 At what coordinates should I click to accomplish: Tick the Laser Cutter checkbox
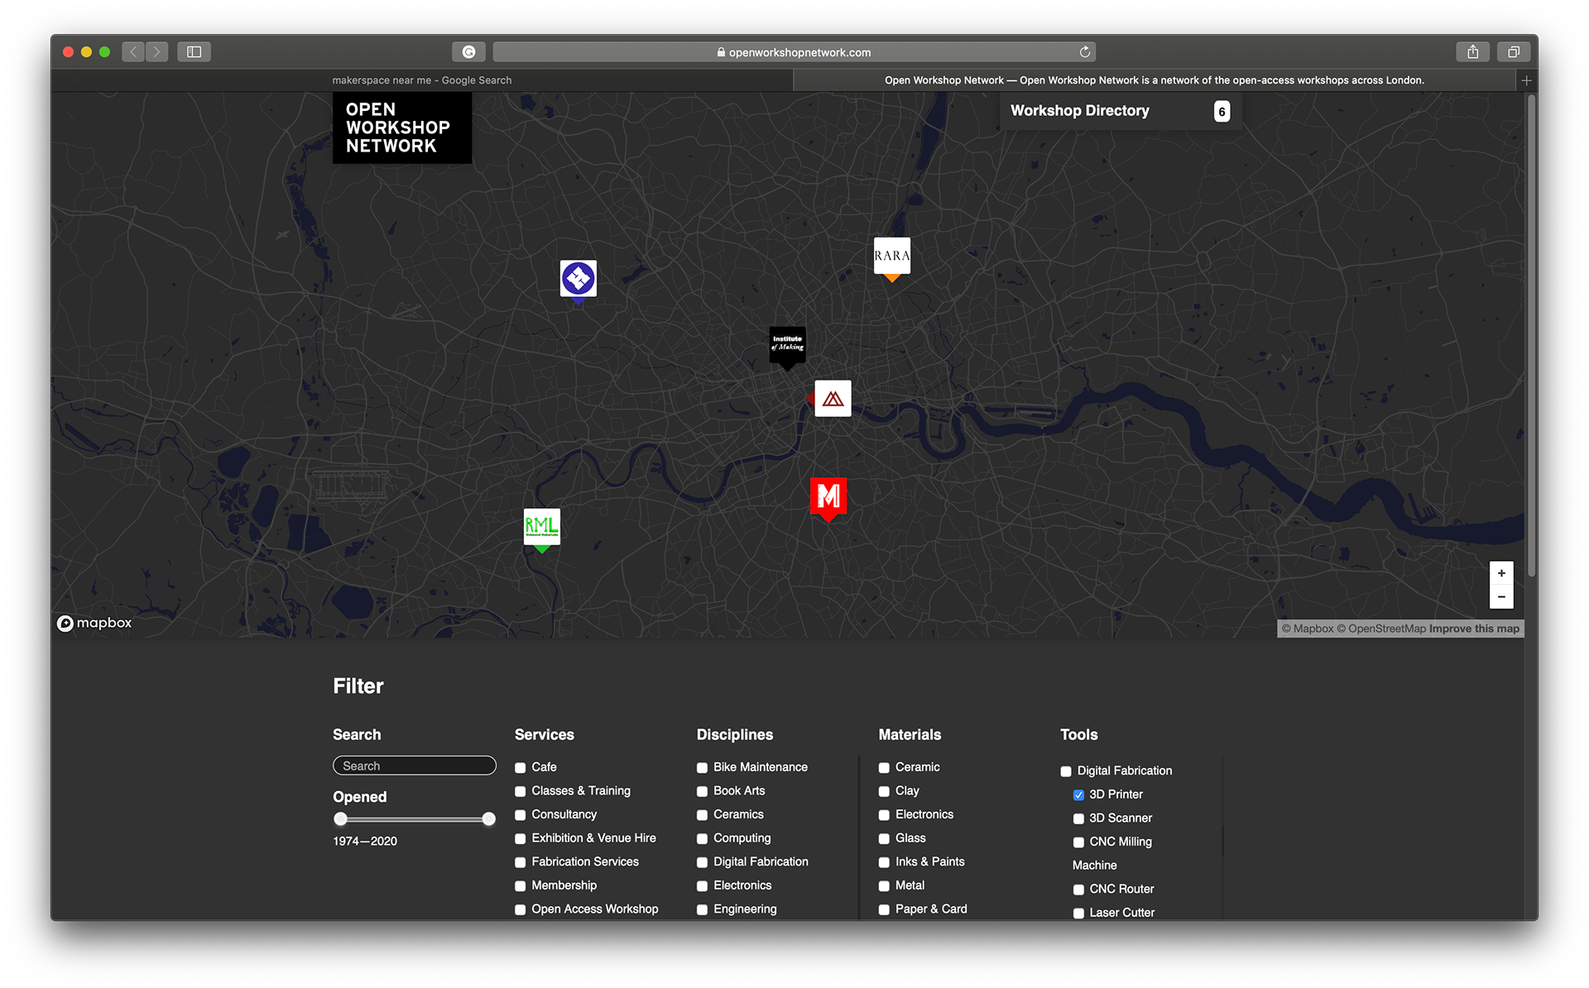1078,914
